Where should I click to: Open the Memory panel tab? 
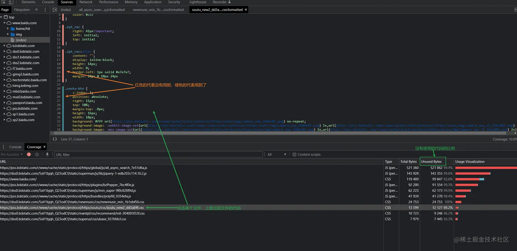(x=131, y=2)
